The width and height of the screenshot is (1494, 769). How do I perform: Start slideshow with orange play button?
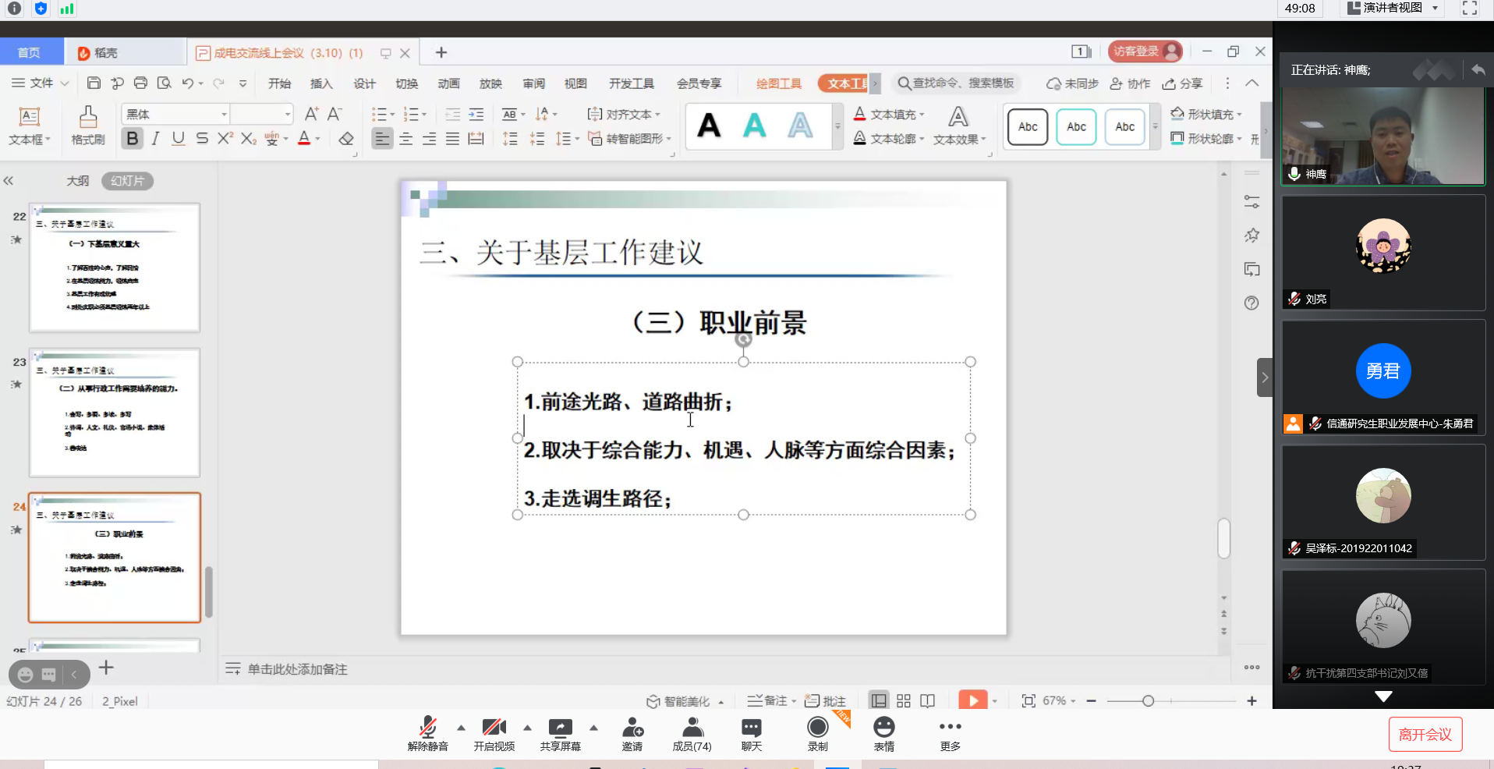click(x=972, y=700)
